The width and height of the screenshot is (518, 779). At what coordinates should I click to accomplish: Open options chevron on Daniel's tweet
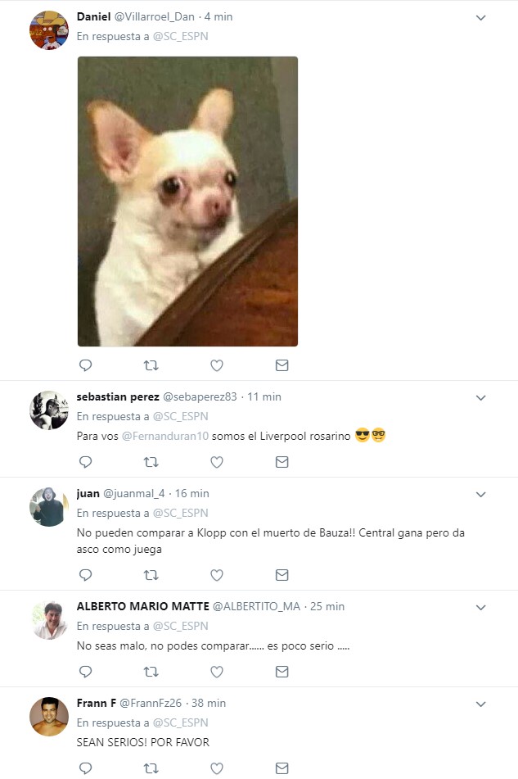pos(480,17)
